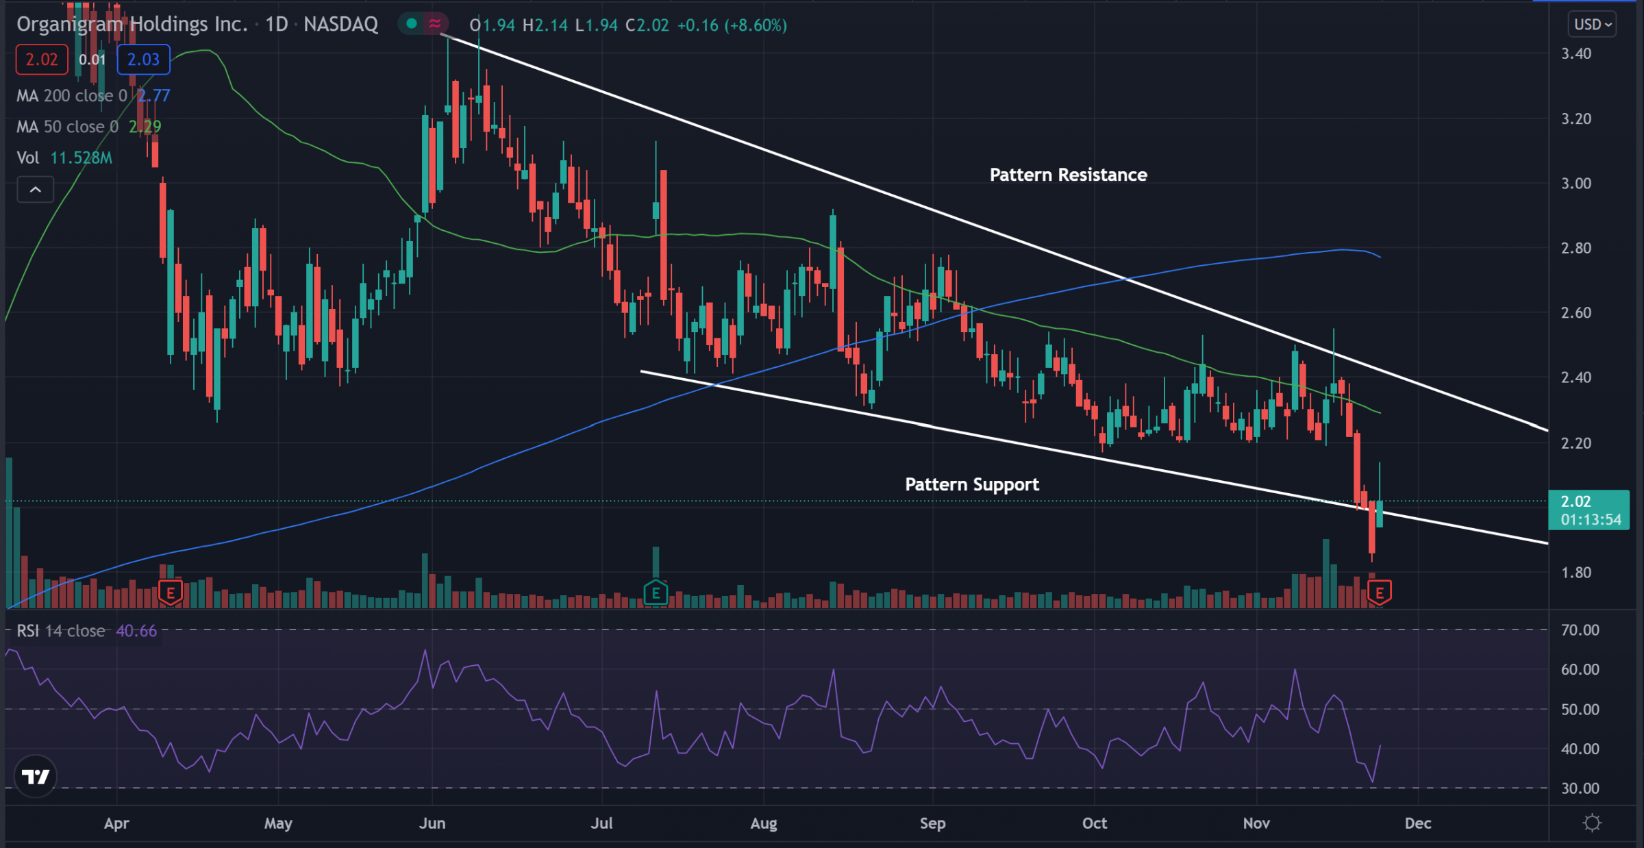Click the red 2.02 sell price box
Screen dimensions: 1644x848
(42, 60)
